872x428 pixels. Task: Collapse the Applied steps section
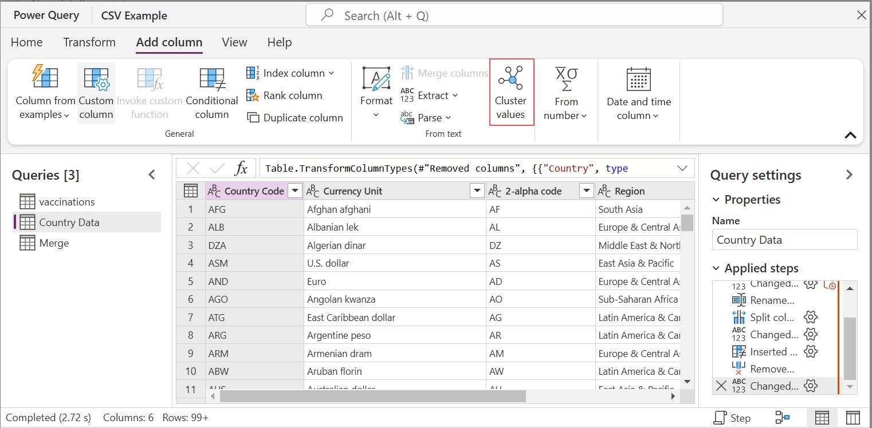click(716, 268)
